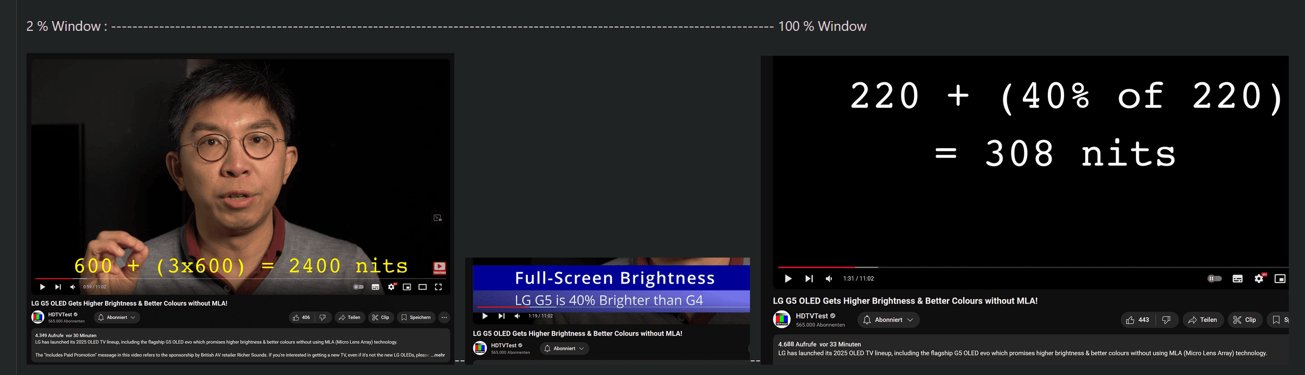Expand the description with '...mehr'

point(438,355)
